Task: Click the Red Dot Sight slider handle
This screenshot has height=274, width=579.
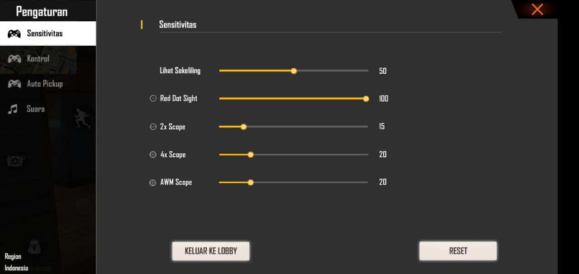Action: click(x=365, y=98)
